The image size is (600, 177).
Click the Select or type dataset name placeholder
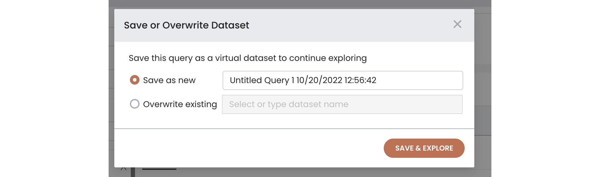tap(289, 104)
